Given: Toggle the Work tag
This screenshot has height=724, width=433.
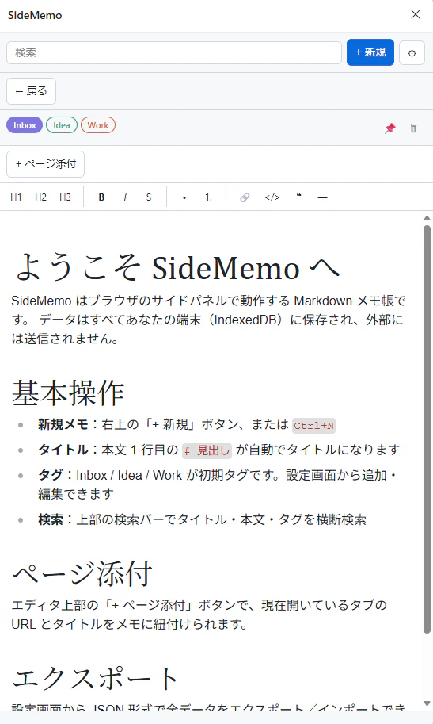Looking at the screenshot, I should click(97, 125).
